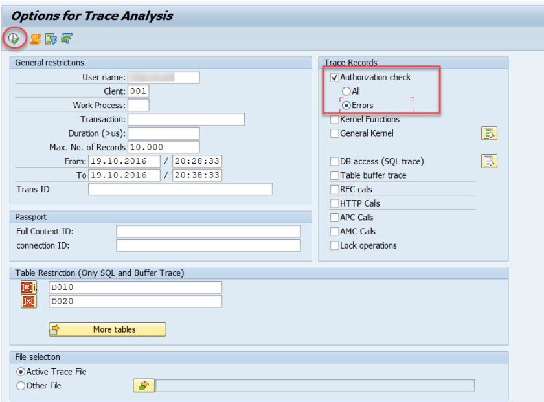This screenshot has height=402, width=544.
Task: Click the Transaction input field
Action: click(x=186, y=119)
